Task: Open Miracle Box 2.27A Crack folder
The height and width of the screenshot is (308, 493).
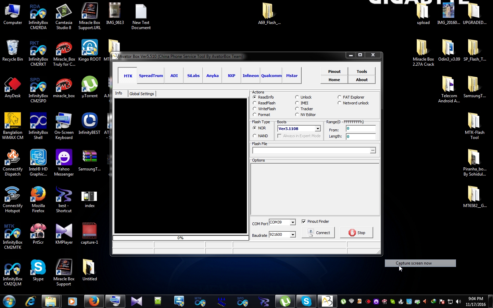Action: 423,53
